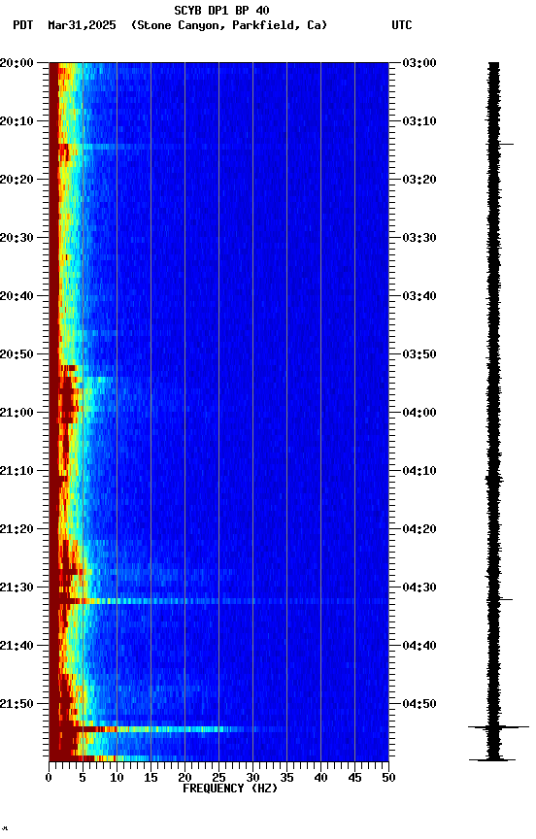The image size is (536, 839).
Task: Click the PDT timezone label
Action: point(23,25)
